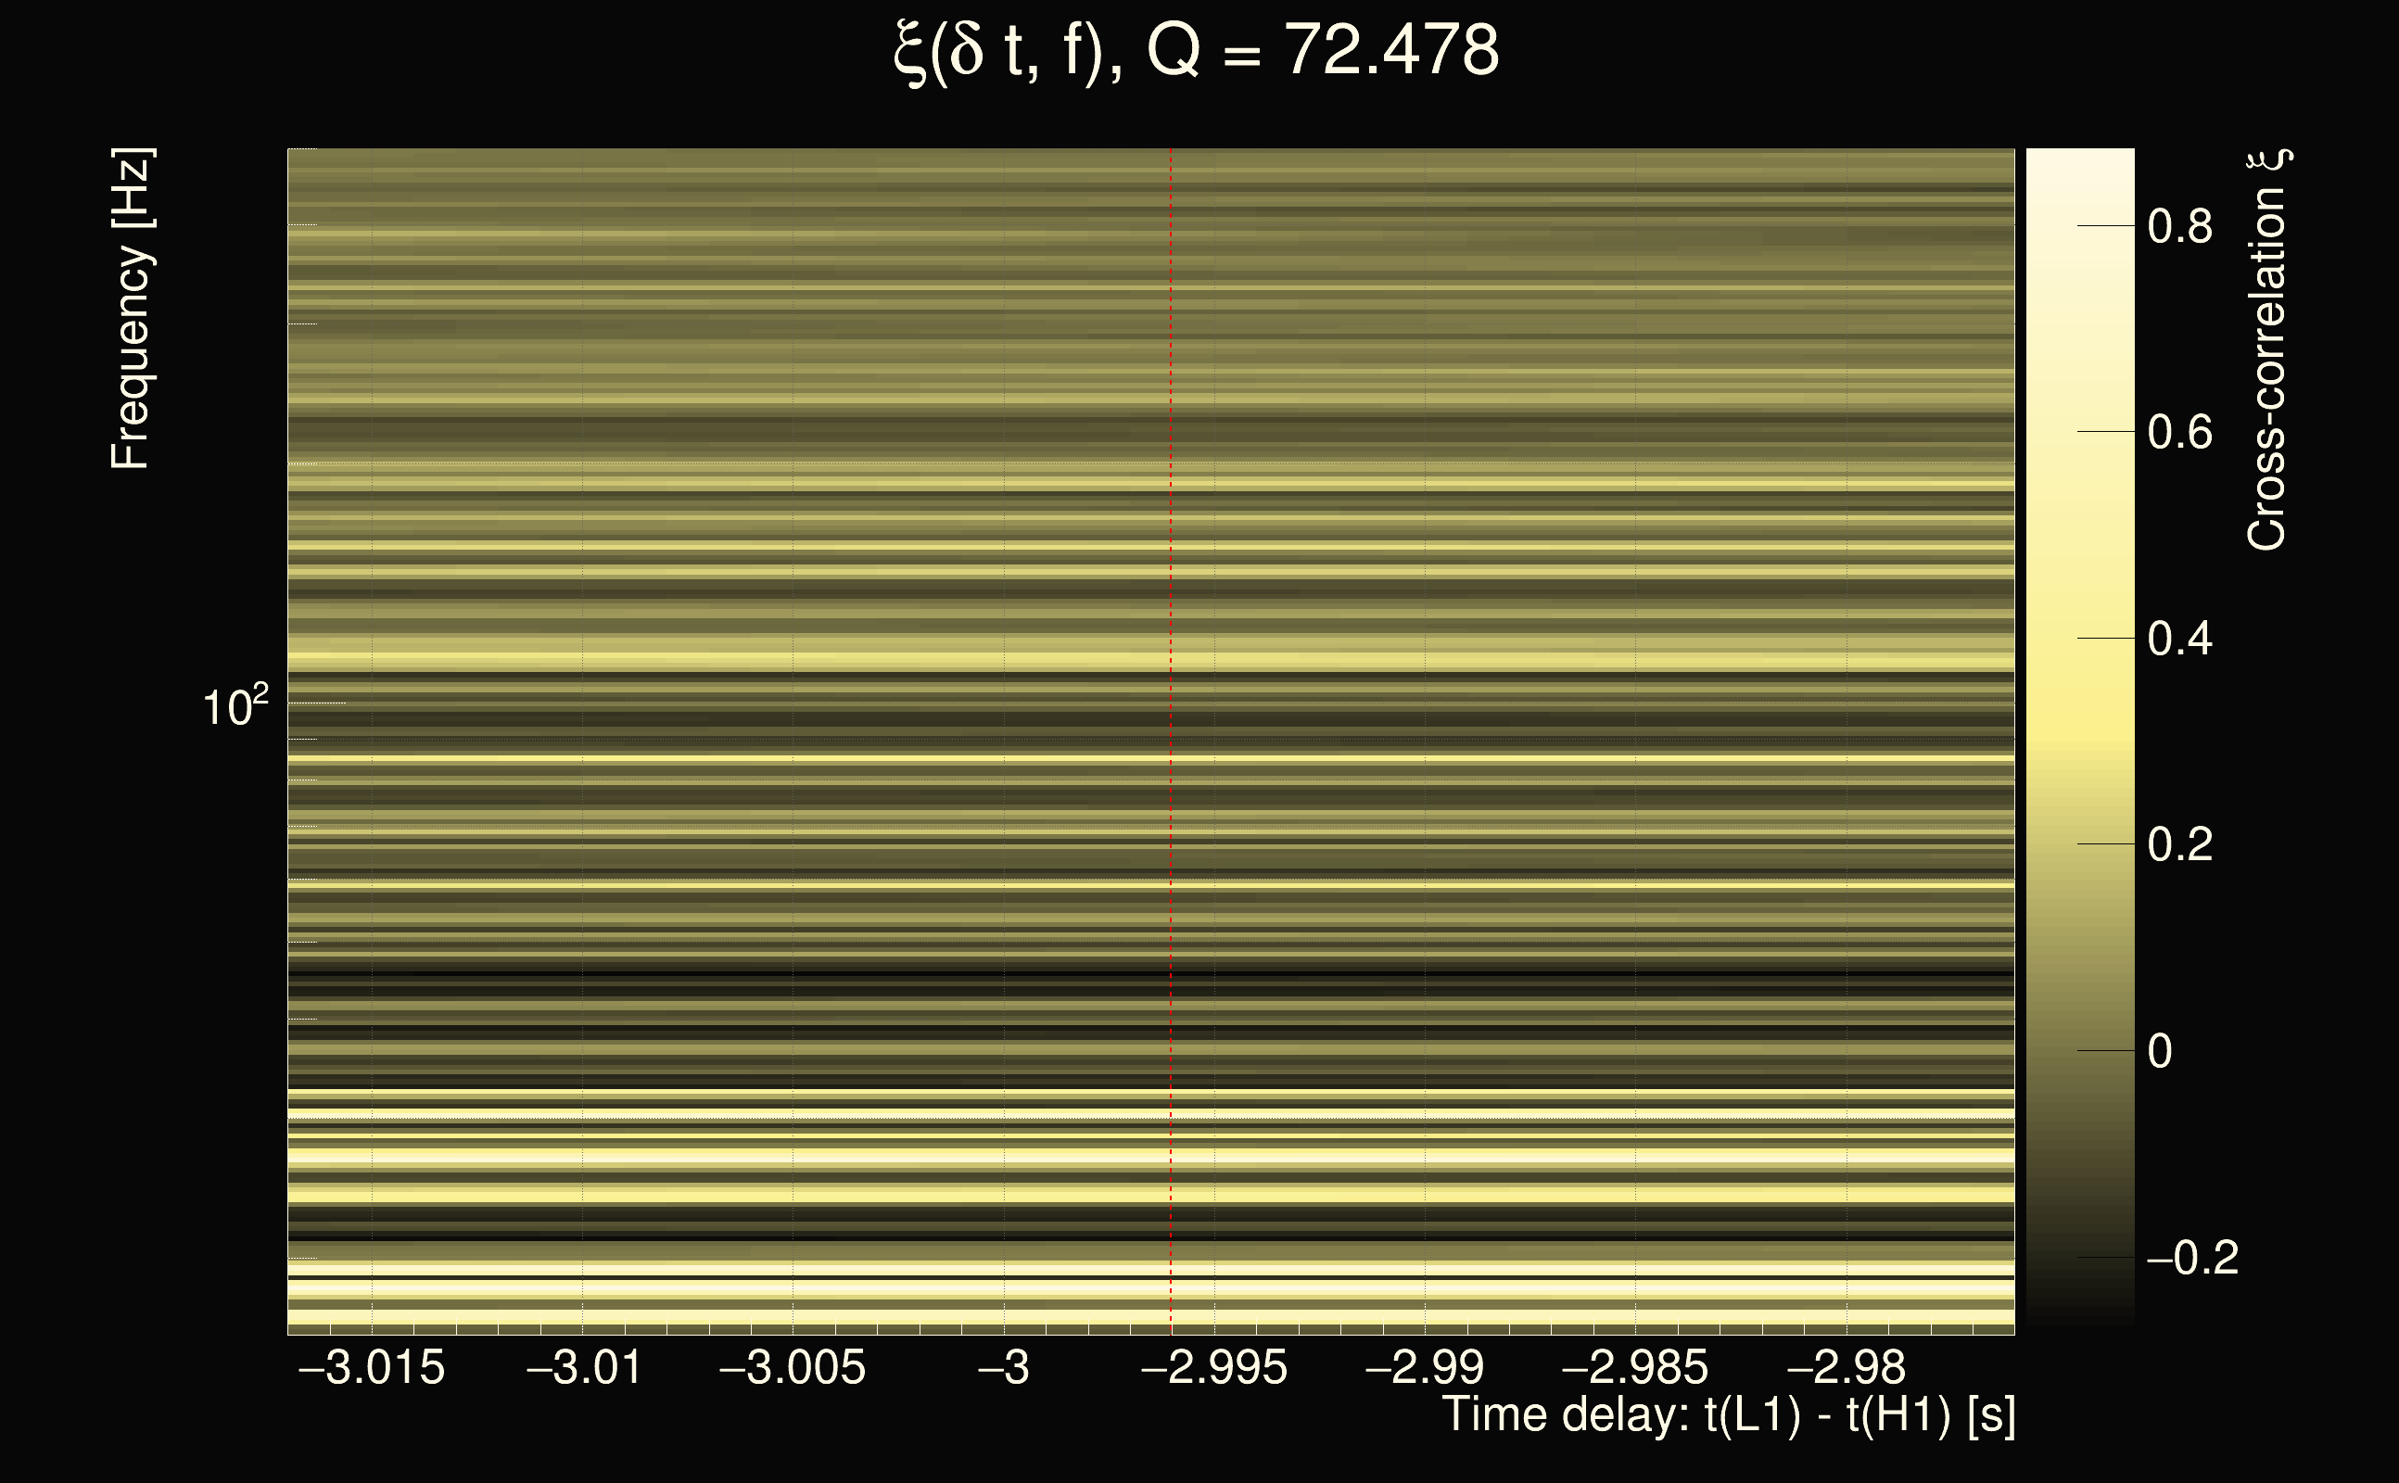
Task: Click the Time delay x-axis label
Action: [x=1728, y=1414]
